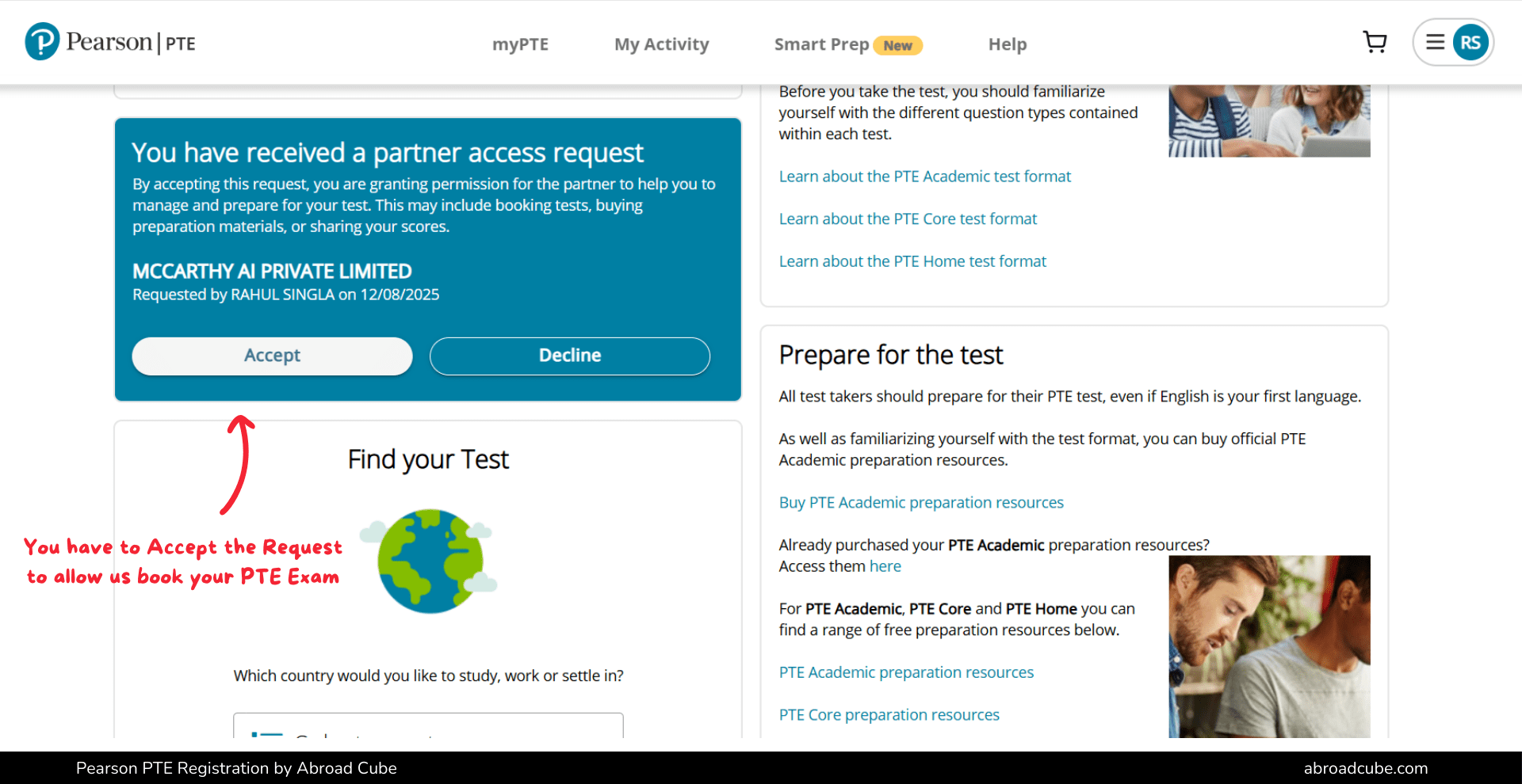Open the My Activity menu
This screenshot has width=1522, height=784.
click(661, 44)
